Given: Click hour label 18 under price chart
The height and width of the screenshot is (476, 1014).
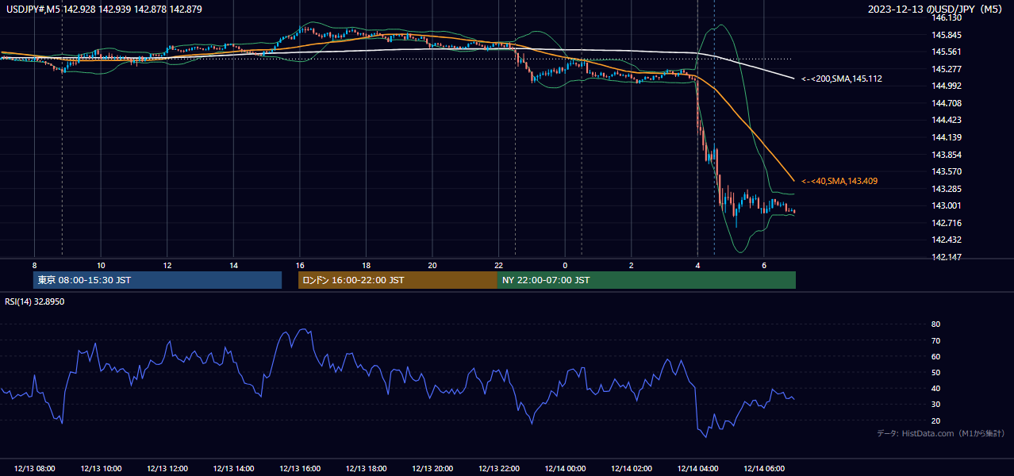Looking at the screenshot, I should 366,265.
